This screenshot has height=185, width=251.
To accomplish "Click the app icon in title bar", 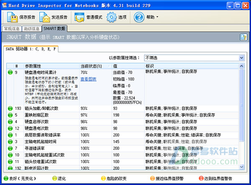I will click(x=4, y=5).
